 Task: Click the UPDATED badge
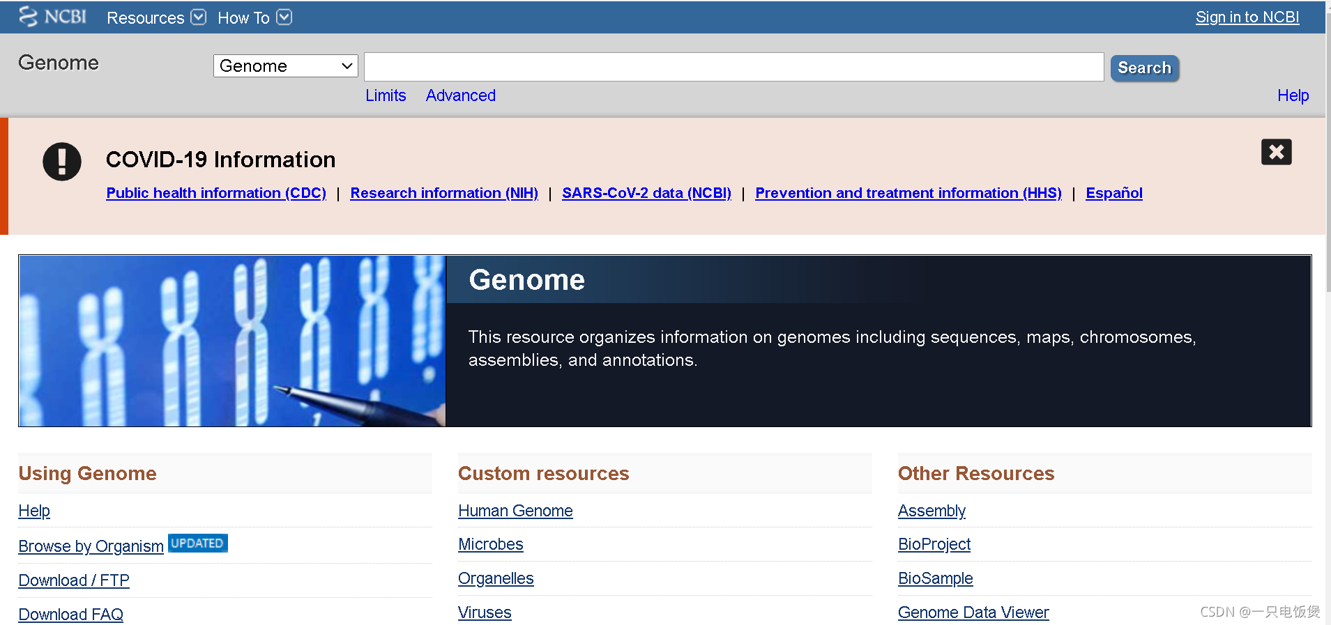click(198, 543)
